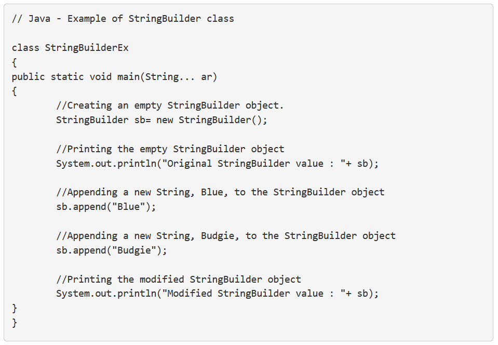Click the comment 'Printing the empty StringBuilder object'
Image resolution: width=498 pixels, height=345 pixels.
170,149
